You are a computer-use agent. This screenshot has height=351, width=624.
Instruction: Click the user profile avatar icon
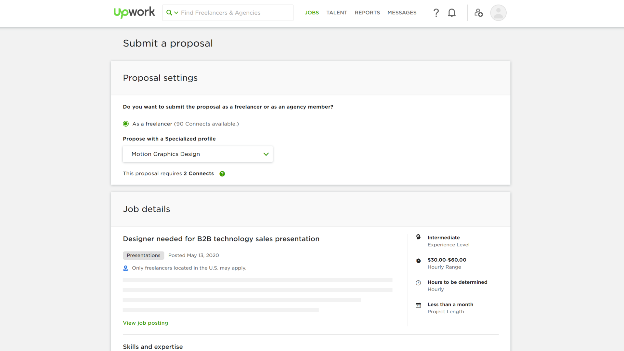tap(499, 12)
